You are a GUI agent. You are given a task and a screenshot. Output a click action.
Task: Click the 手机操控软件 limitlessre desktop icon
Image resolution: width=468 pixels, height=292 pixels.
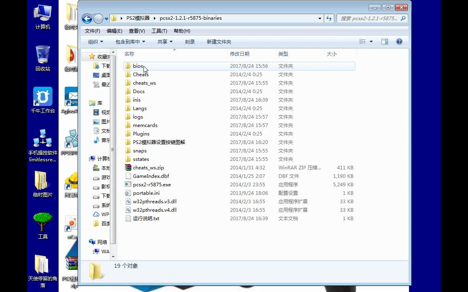tap(43, 146)
